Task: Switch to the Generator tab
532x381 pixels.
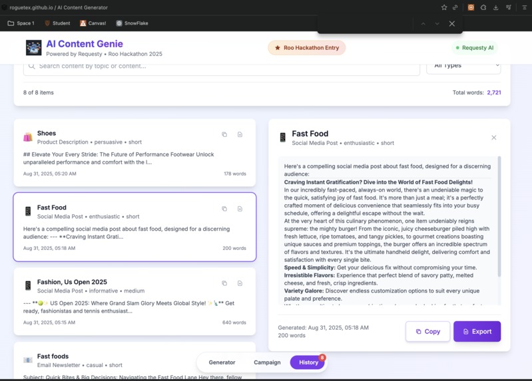Action: (x=222, y=362)
